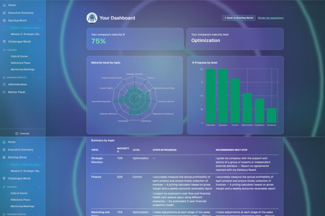Image resolution: width=325 pixels, height=216 pixels.
Task: Click the Excellence bar in progress chart
Action: (x=260, y=111)
